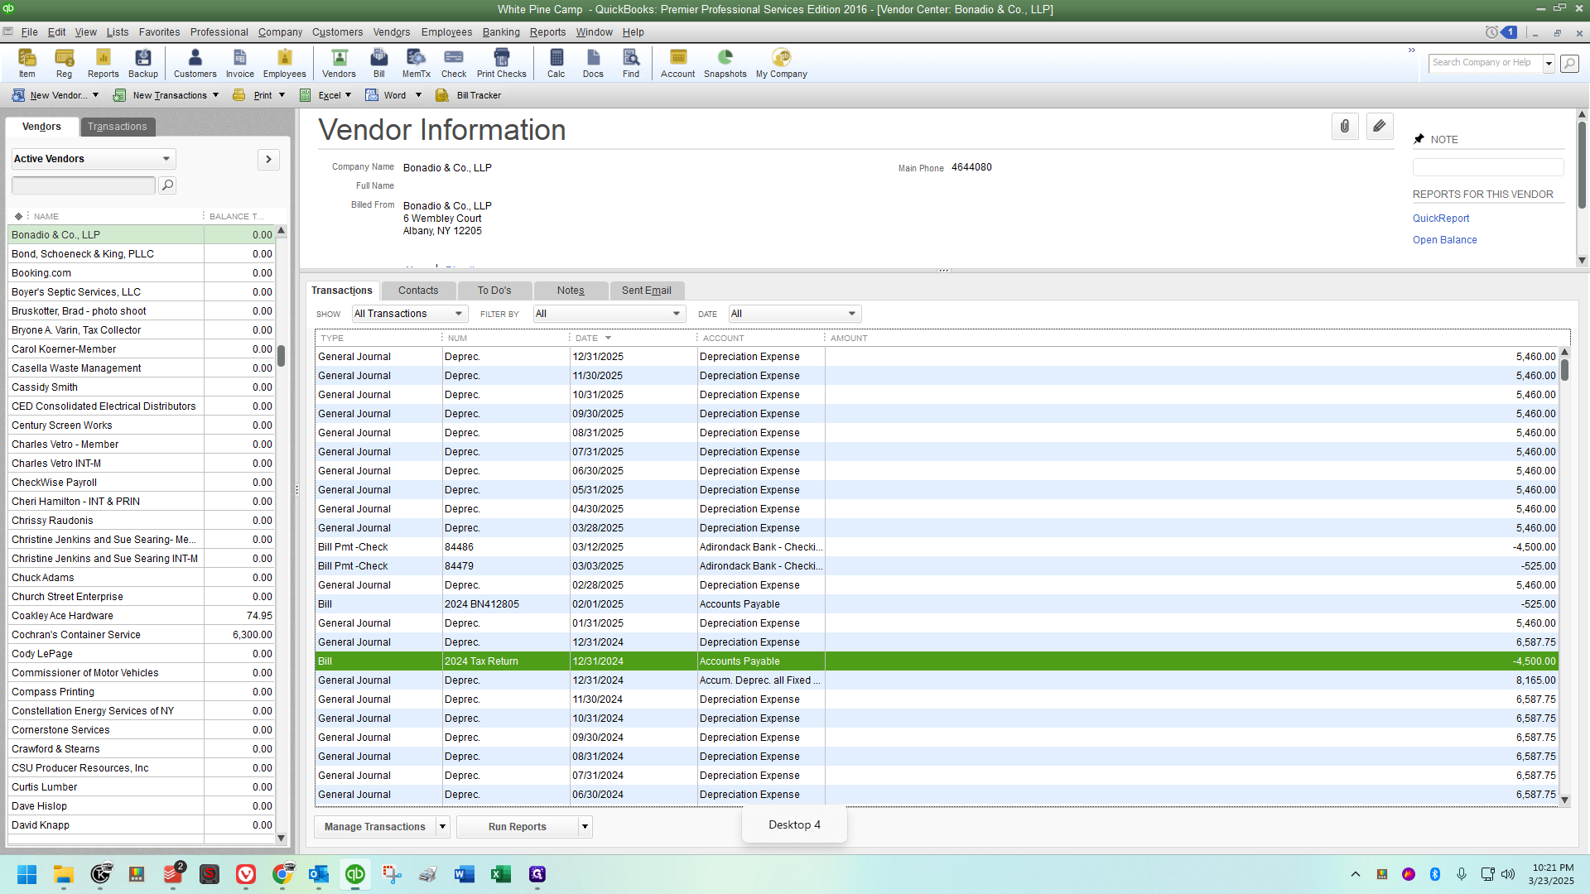Click the Run Reports button

(x=518, y=827)
